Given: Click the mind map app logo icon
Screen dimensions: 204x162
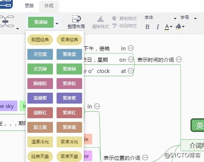Looking at the screenshot, I should coord(6,4).
